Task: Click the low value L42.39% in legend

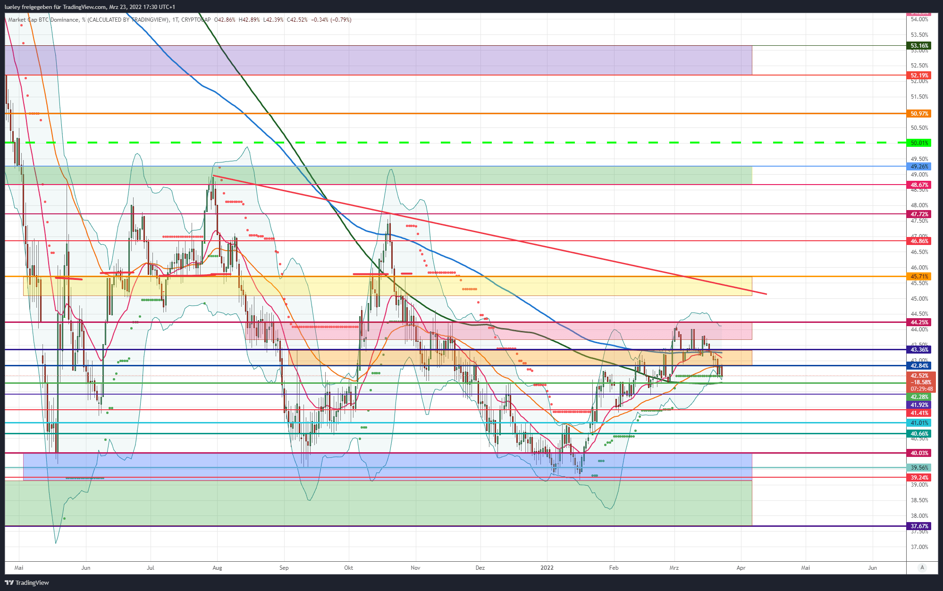Action: [x=273, y=20]
